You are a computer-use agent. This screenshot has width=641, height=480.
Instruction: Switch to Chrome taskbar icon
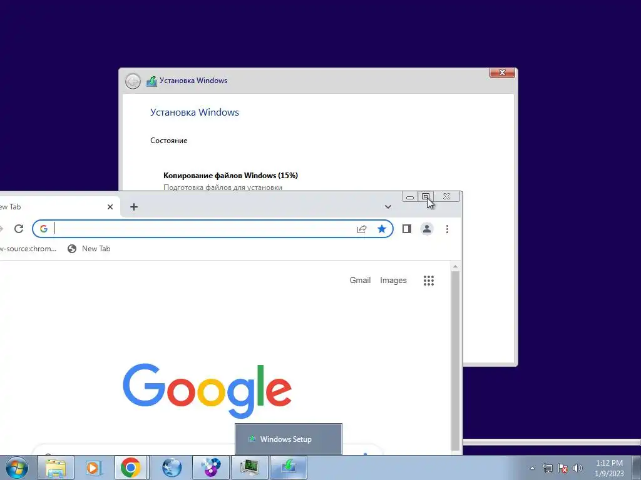131,467
